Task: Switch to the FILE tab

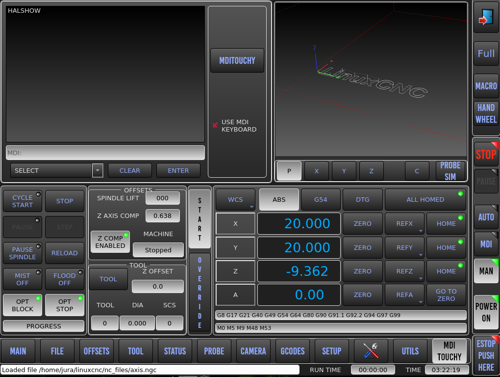Action: 57,351
